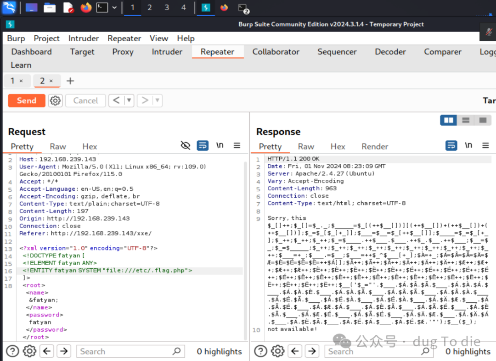Open the View menu
This screenshot has width=496, height=361.
[159, 39]
